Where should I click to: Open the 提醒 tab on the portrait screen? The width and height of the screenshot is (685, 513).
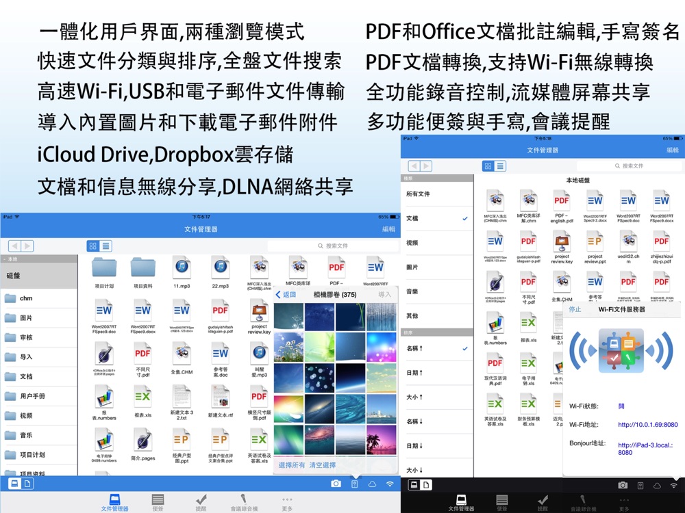543,503
